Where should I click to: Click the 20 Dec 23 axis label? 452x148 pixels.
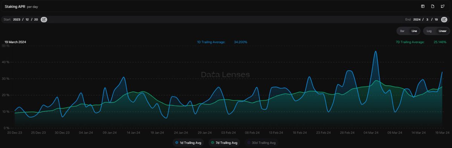(x=14, y=133)
